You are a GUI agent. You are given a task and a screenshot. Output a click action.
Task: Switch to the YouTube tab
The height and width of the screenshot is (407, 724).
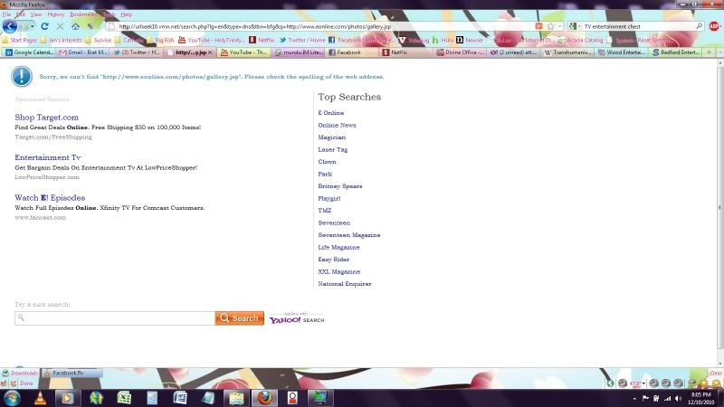243,52
